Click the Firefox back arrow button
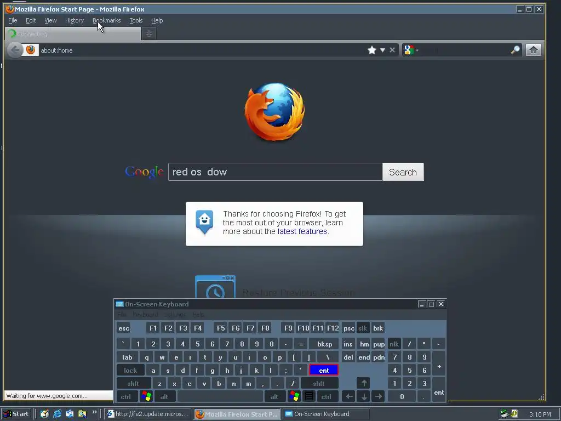This screenshot has width=561, height=421. pyautogui.click(x=15, y=50)
